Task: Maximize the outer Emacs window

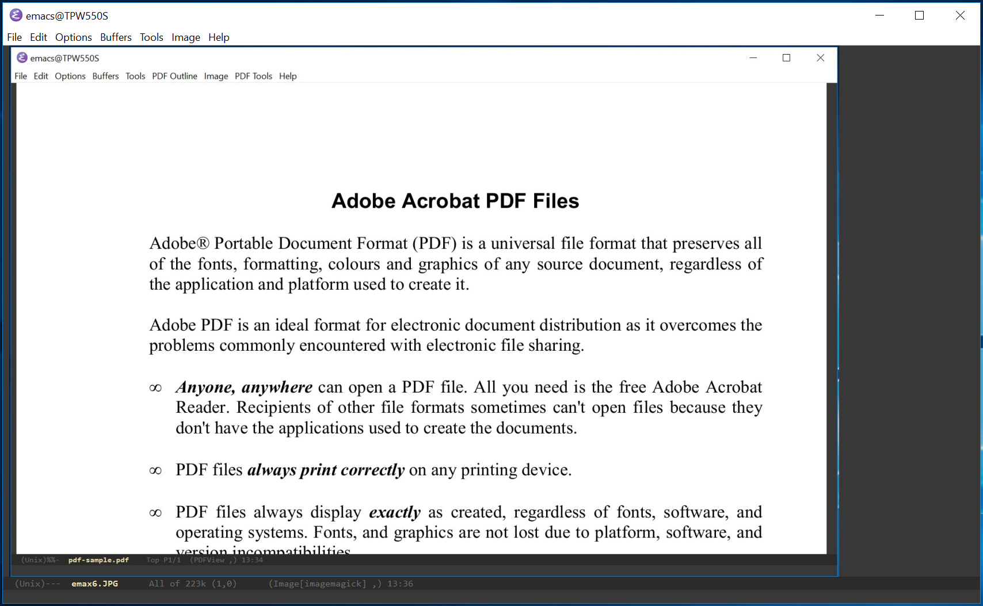Action: (919, 16)
